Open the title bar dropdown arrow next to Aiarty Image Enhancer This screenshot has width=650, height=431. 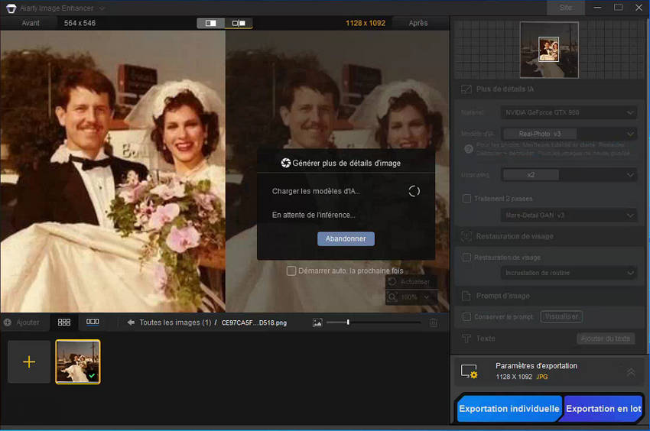[102, 8]
